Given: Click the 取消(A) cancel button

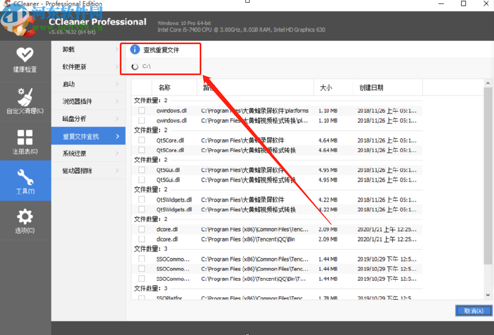Looking at the screenshot, I should coord(474,311).
